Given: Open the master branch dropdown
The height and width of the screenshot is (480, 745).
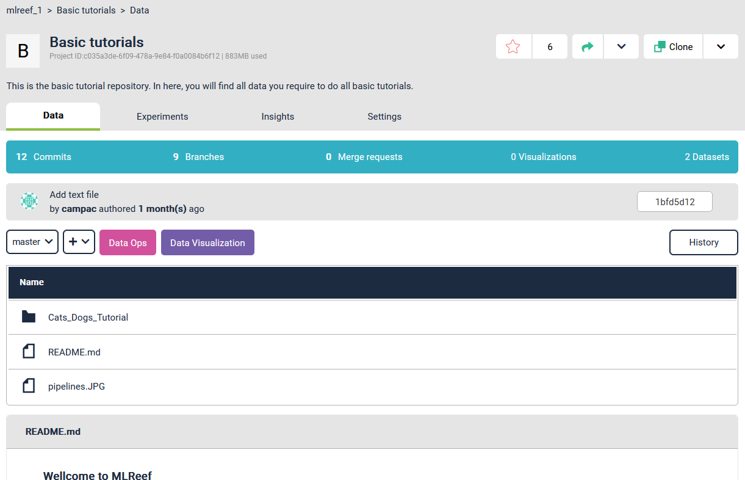Looking at the screenshot, I should (32, 242).
